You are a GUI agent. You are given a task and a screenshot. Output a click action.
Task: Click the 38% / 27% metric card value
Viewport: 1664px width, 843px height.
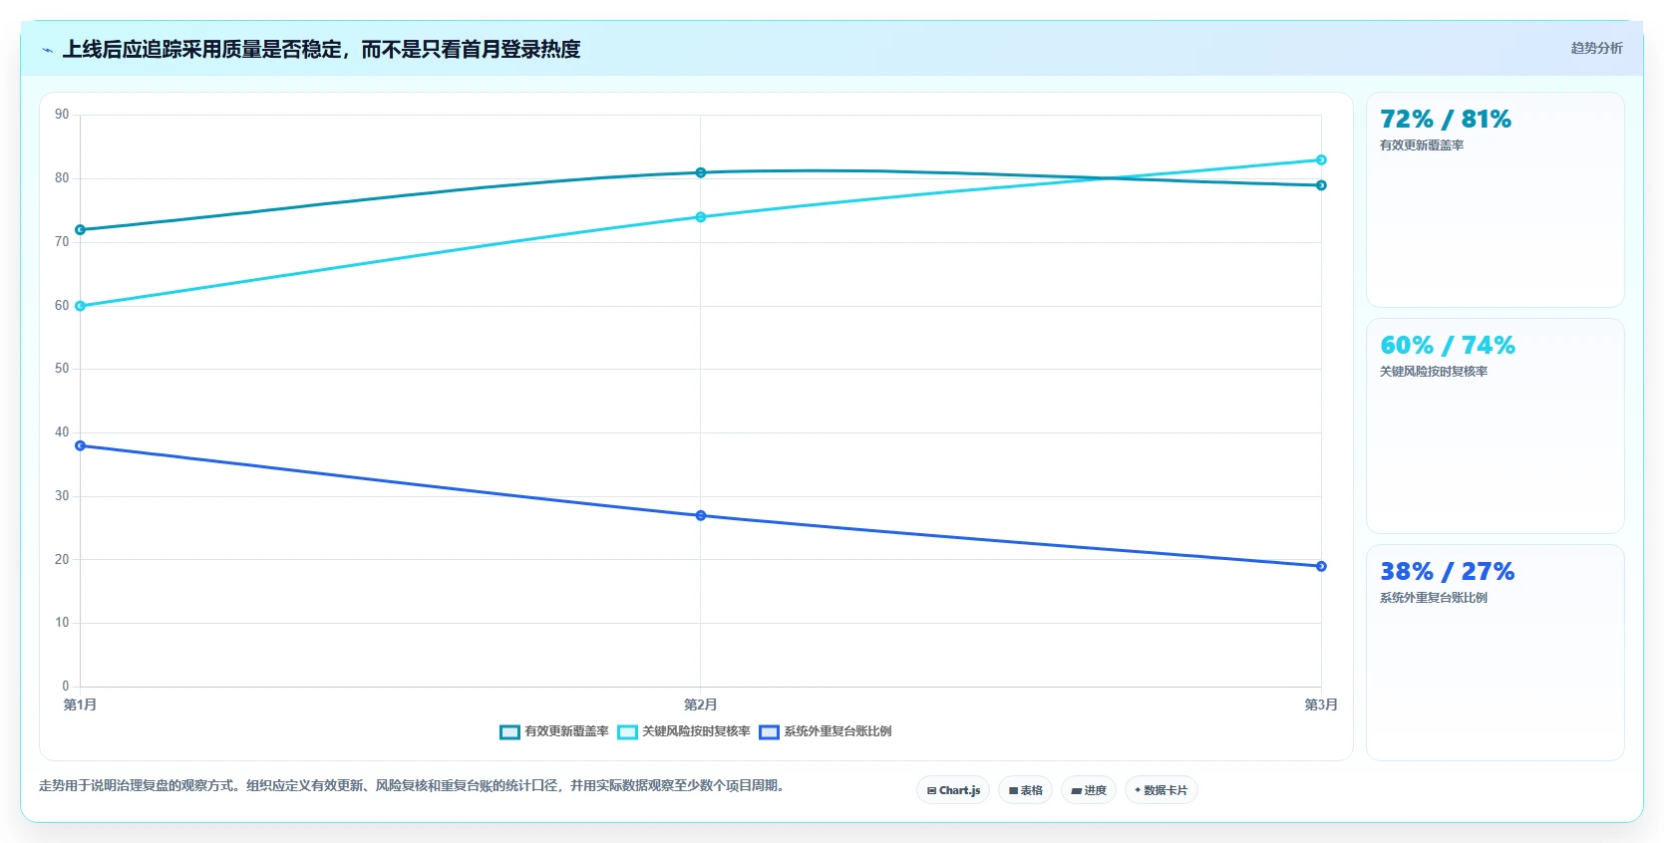tap(1447, 572)
